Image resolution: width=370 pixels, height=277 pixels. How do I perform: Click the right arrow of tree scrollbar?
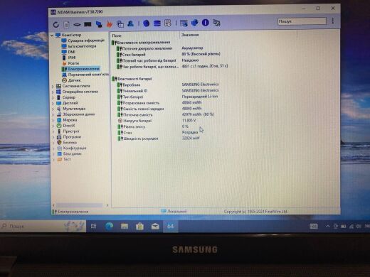pyautogui.click(x=107, y=205)
